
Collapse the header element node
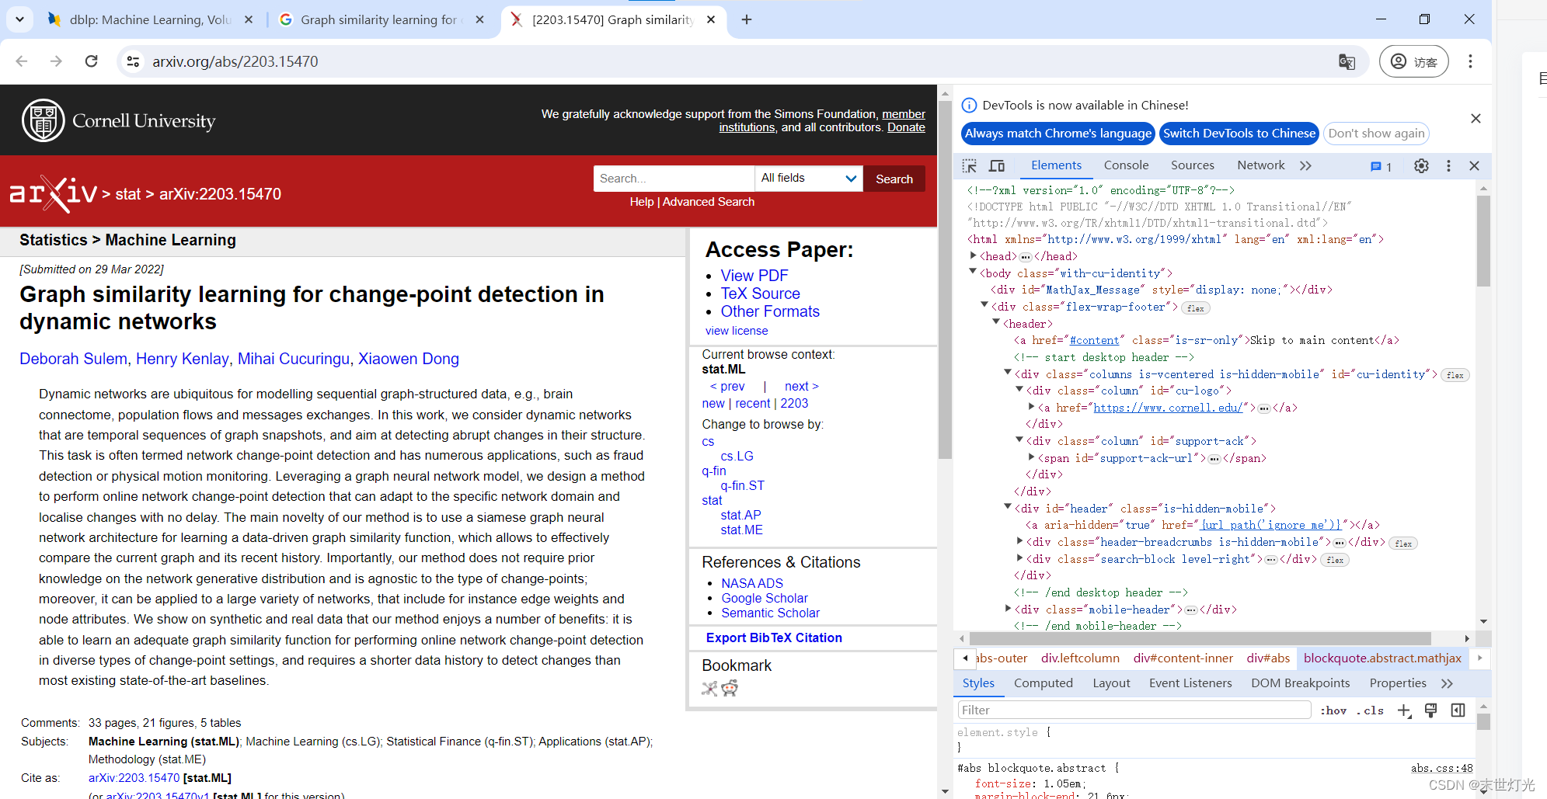tap(996, 322)
